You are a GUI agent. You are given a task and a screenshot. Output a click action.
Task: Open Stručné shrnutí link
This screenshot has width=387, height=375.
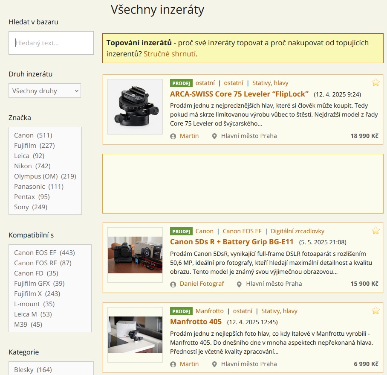coord(170,54)
